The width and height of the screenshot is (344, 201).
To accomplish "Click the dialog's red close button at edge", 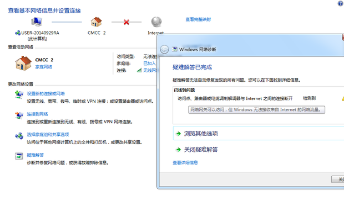I will pos(343,38).
